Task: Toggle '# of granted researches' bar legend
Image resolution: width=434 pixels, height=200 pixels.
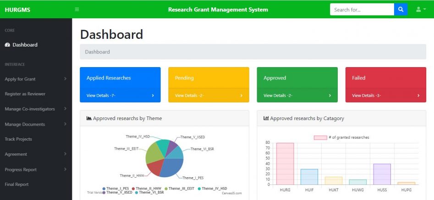Action: tap(341, 137)
